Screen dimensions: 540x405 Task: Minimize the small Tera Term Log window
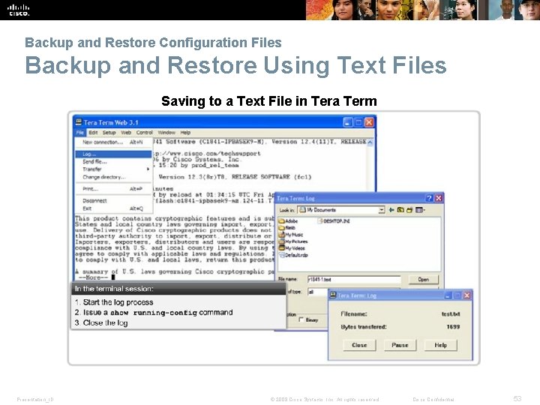click(x=448, y=295)
